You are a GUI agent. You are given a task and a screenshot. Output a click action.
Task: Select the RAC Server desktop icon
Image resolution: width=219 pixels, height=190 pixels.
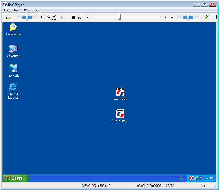coord(120,116)
